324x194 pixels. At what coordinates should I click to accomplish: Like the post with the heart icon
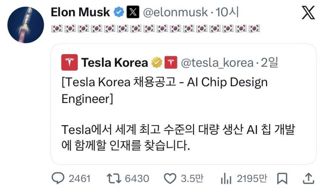coord(170,178)
